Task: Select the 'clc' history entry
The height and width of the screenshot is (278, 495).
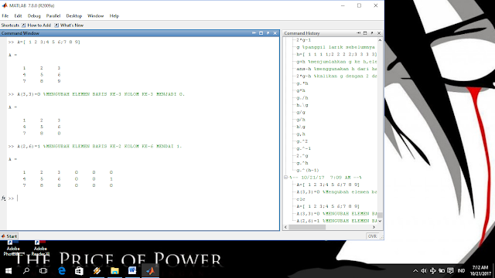Action: (x=301, y=199)
